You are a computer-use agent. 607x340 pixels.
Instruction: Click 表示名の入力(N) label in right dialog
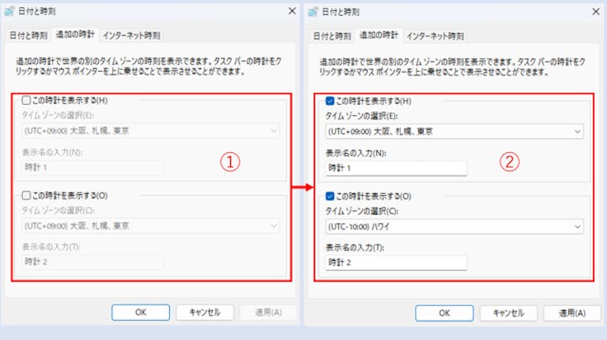[356, 153]
